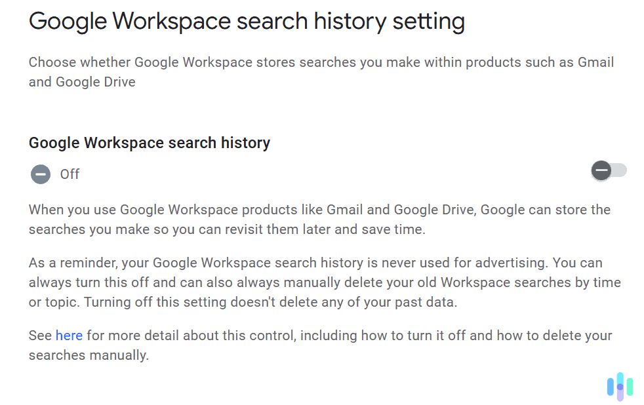Click the purple bar in the bottom-right logo
The width and height of the screenshot is (644, 405).
click(x=620, y=396)
